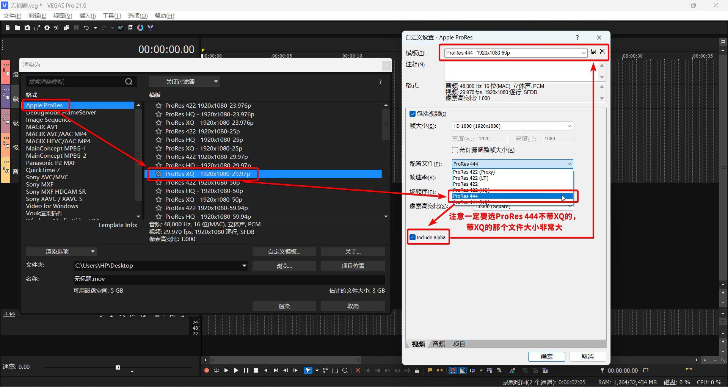Click the red Record button

tap(207, 370)
